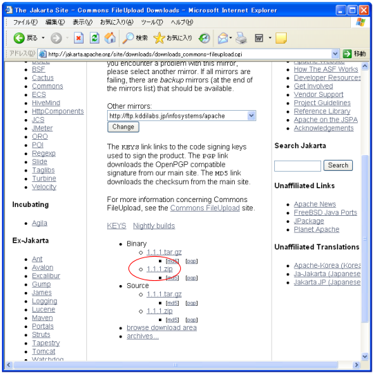This screenshot has width=373, height=373.
Task: Open the browse download area link
Action: pos(162,328)
